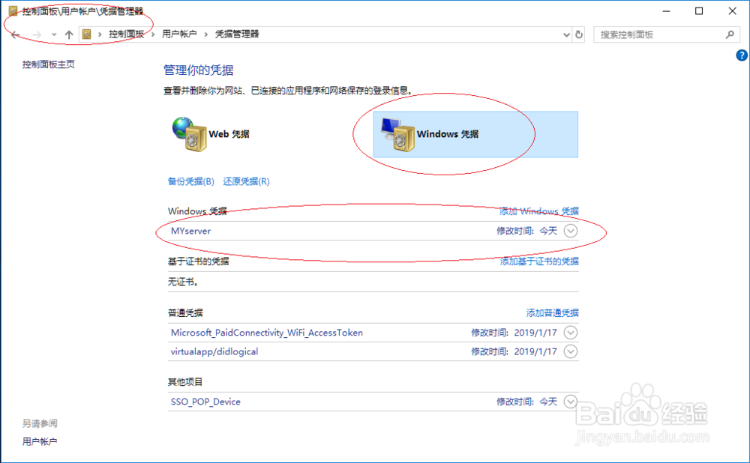Click 添加普通凭据 link
The height and width of the screenshot is (463, 750).
[553, 313]
